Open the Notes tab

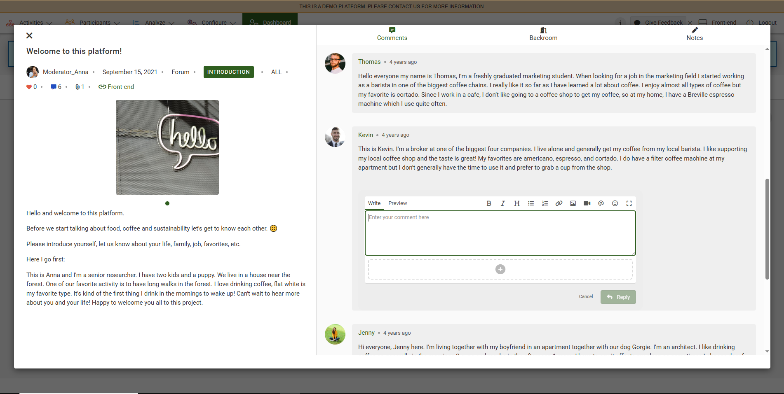pyautogui.click(x=695, y=34)
